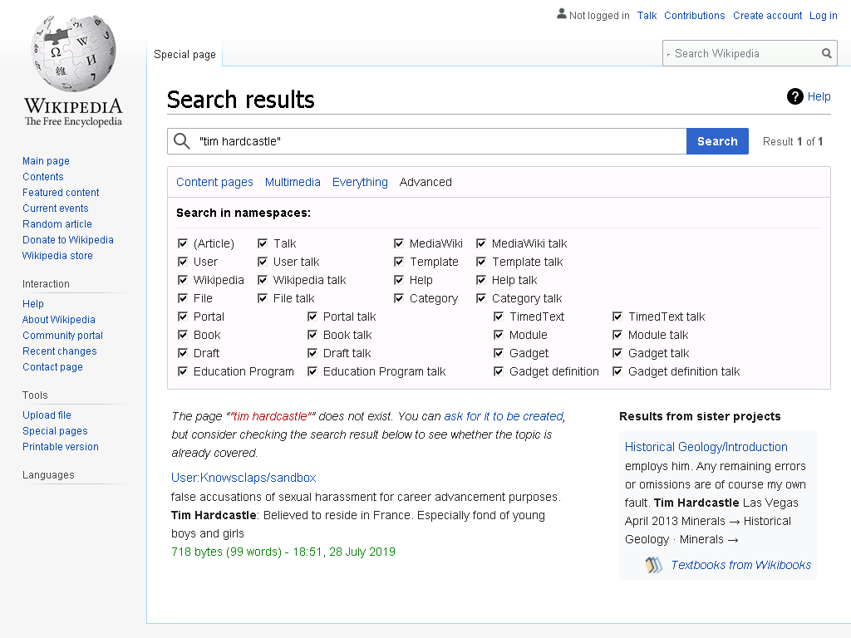
Task: Disable the MediaWiki namespace checkbox
Action: point(399,243)
